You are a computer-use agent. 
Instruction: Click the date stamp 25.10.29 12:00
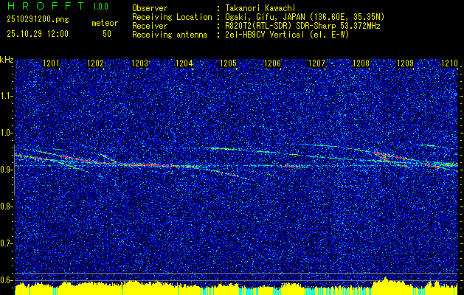(x=38, y=34)
